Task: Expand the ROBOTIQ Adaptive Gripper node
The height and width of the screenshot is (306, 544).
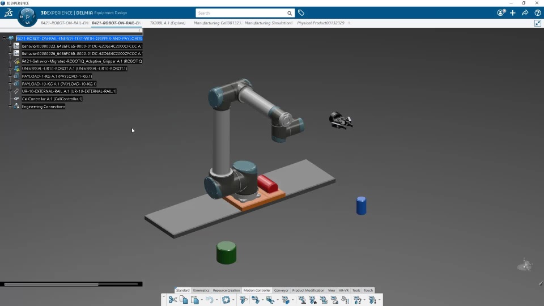Action: (10, 61)
